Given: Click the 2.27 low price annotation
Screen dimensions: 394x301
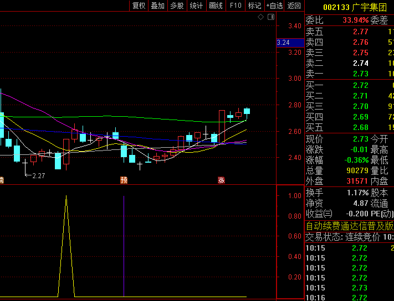Looking at the screenshot, I should pyautogui.click(x=35, y=175).
